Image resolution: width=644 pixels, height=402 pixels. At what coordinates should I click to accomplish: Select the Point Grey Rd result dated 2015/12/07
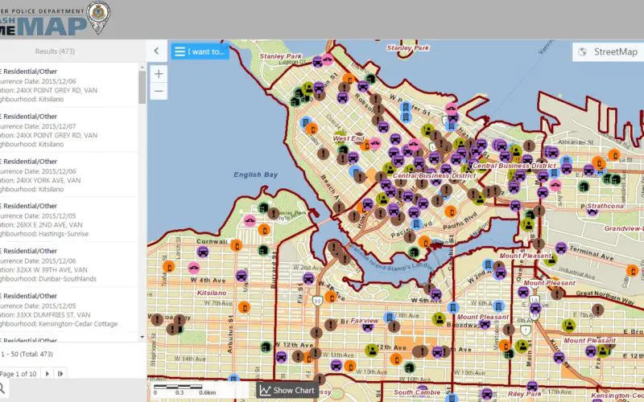(x=68, y=130)
